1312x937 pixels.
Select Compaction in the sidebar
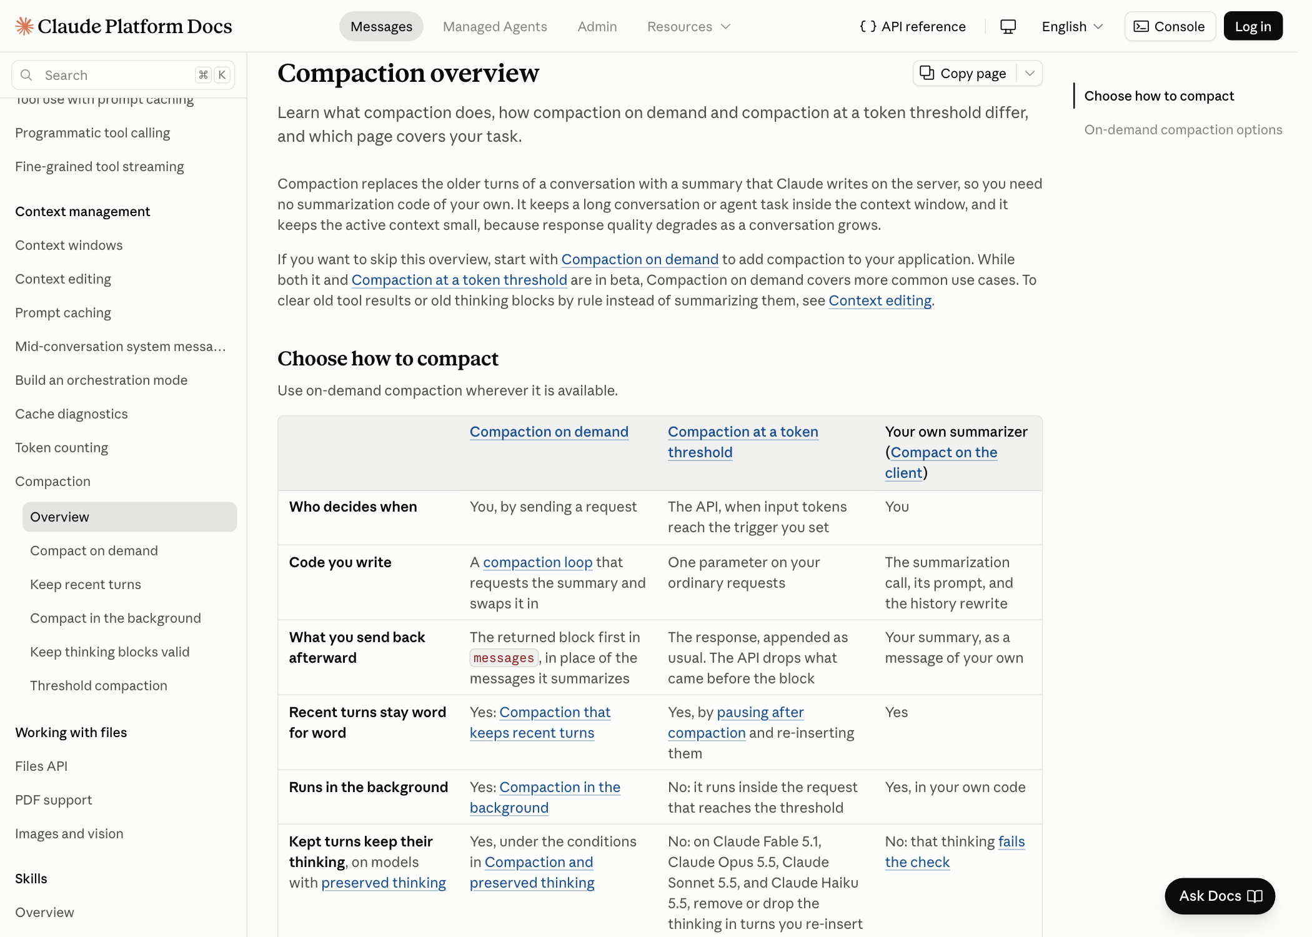coord(52,481)
